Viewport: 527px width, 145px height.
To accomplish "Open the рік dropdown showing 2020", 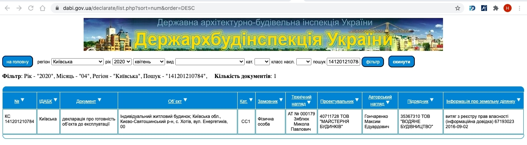I will [x=122, y=62].
